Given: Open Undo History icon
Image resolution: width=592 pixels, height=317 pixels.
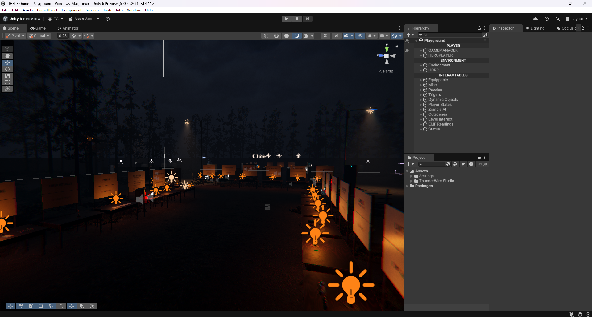Looking at the screenshot, I should [546, 19].
